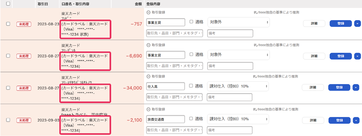This screenshot has height=136, width=362.
Task: Click 備考 field in -6,690 row
Action: (x=230, y=66)
